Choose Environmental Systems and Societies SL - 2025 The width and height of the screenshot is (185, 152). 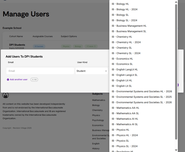142,97
